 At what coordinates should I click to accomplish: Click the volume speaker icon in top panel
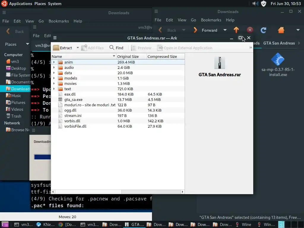pos(255,4)
